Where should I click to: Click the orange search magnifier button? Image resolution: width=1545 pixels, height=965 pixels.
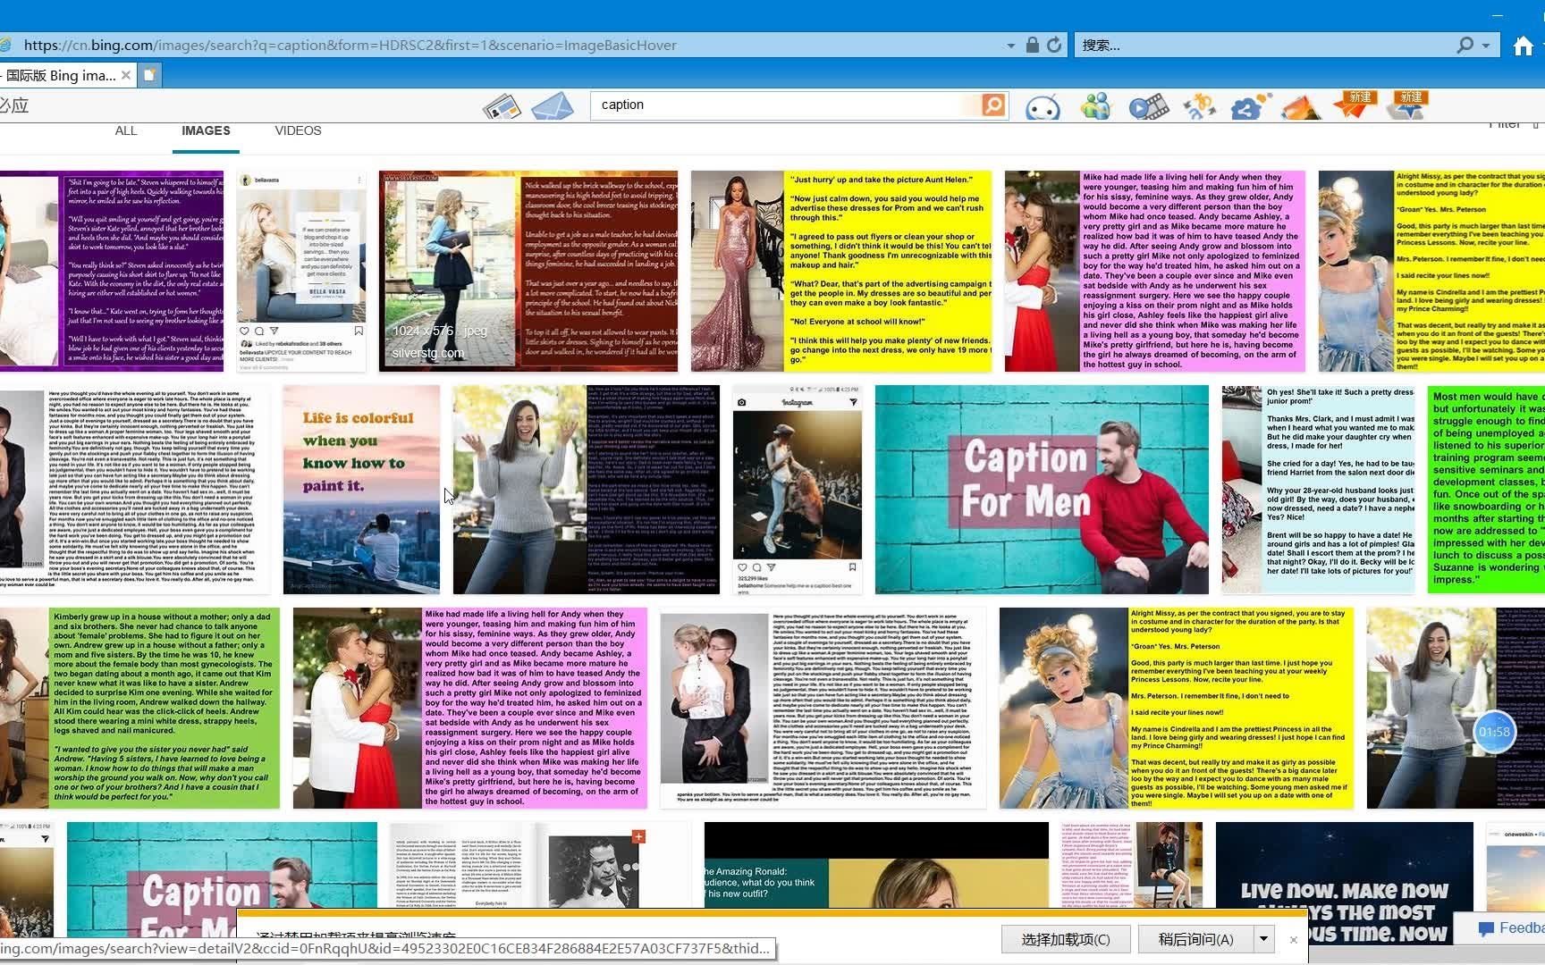click(993, 105)
